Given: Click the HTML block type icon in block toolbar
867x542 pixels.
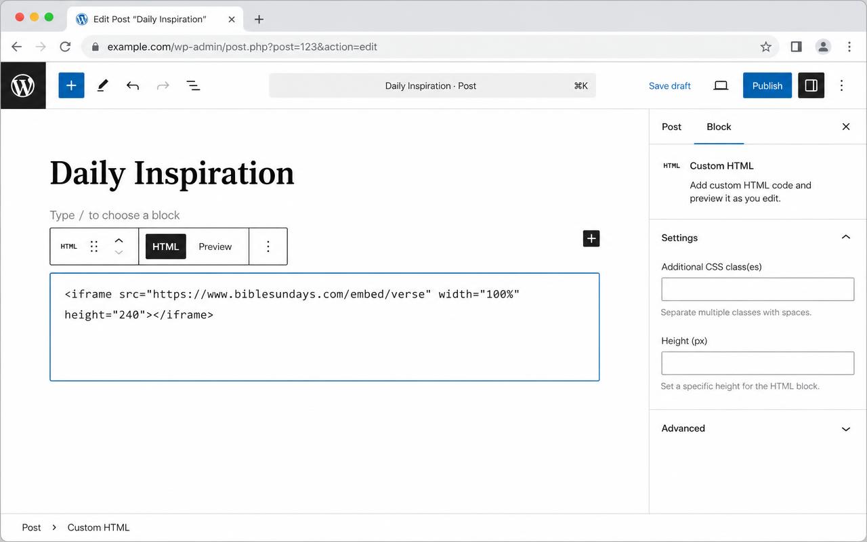Looking at the screenshot, I should [69, 247].
